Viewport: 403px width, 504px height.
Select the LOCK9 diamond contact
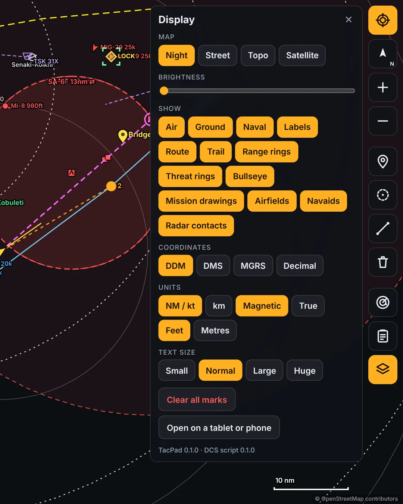[111, 56]
